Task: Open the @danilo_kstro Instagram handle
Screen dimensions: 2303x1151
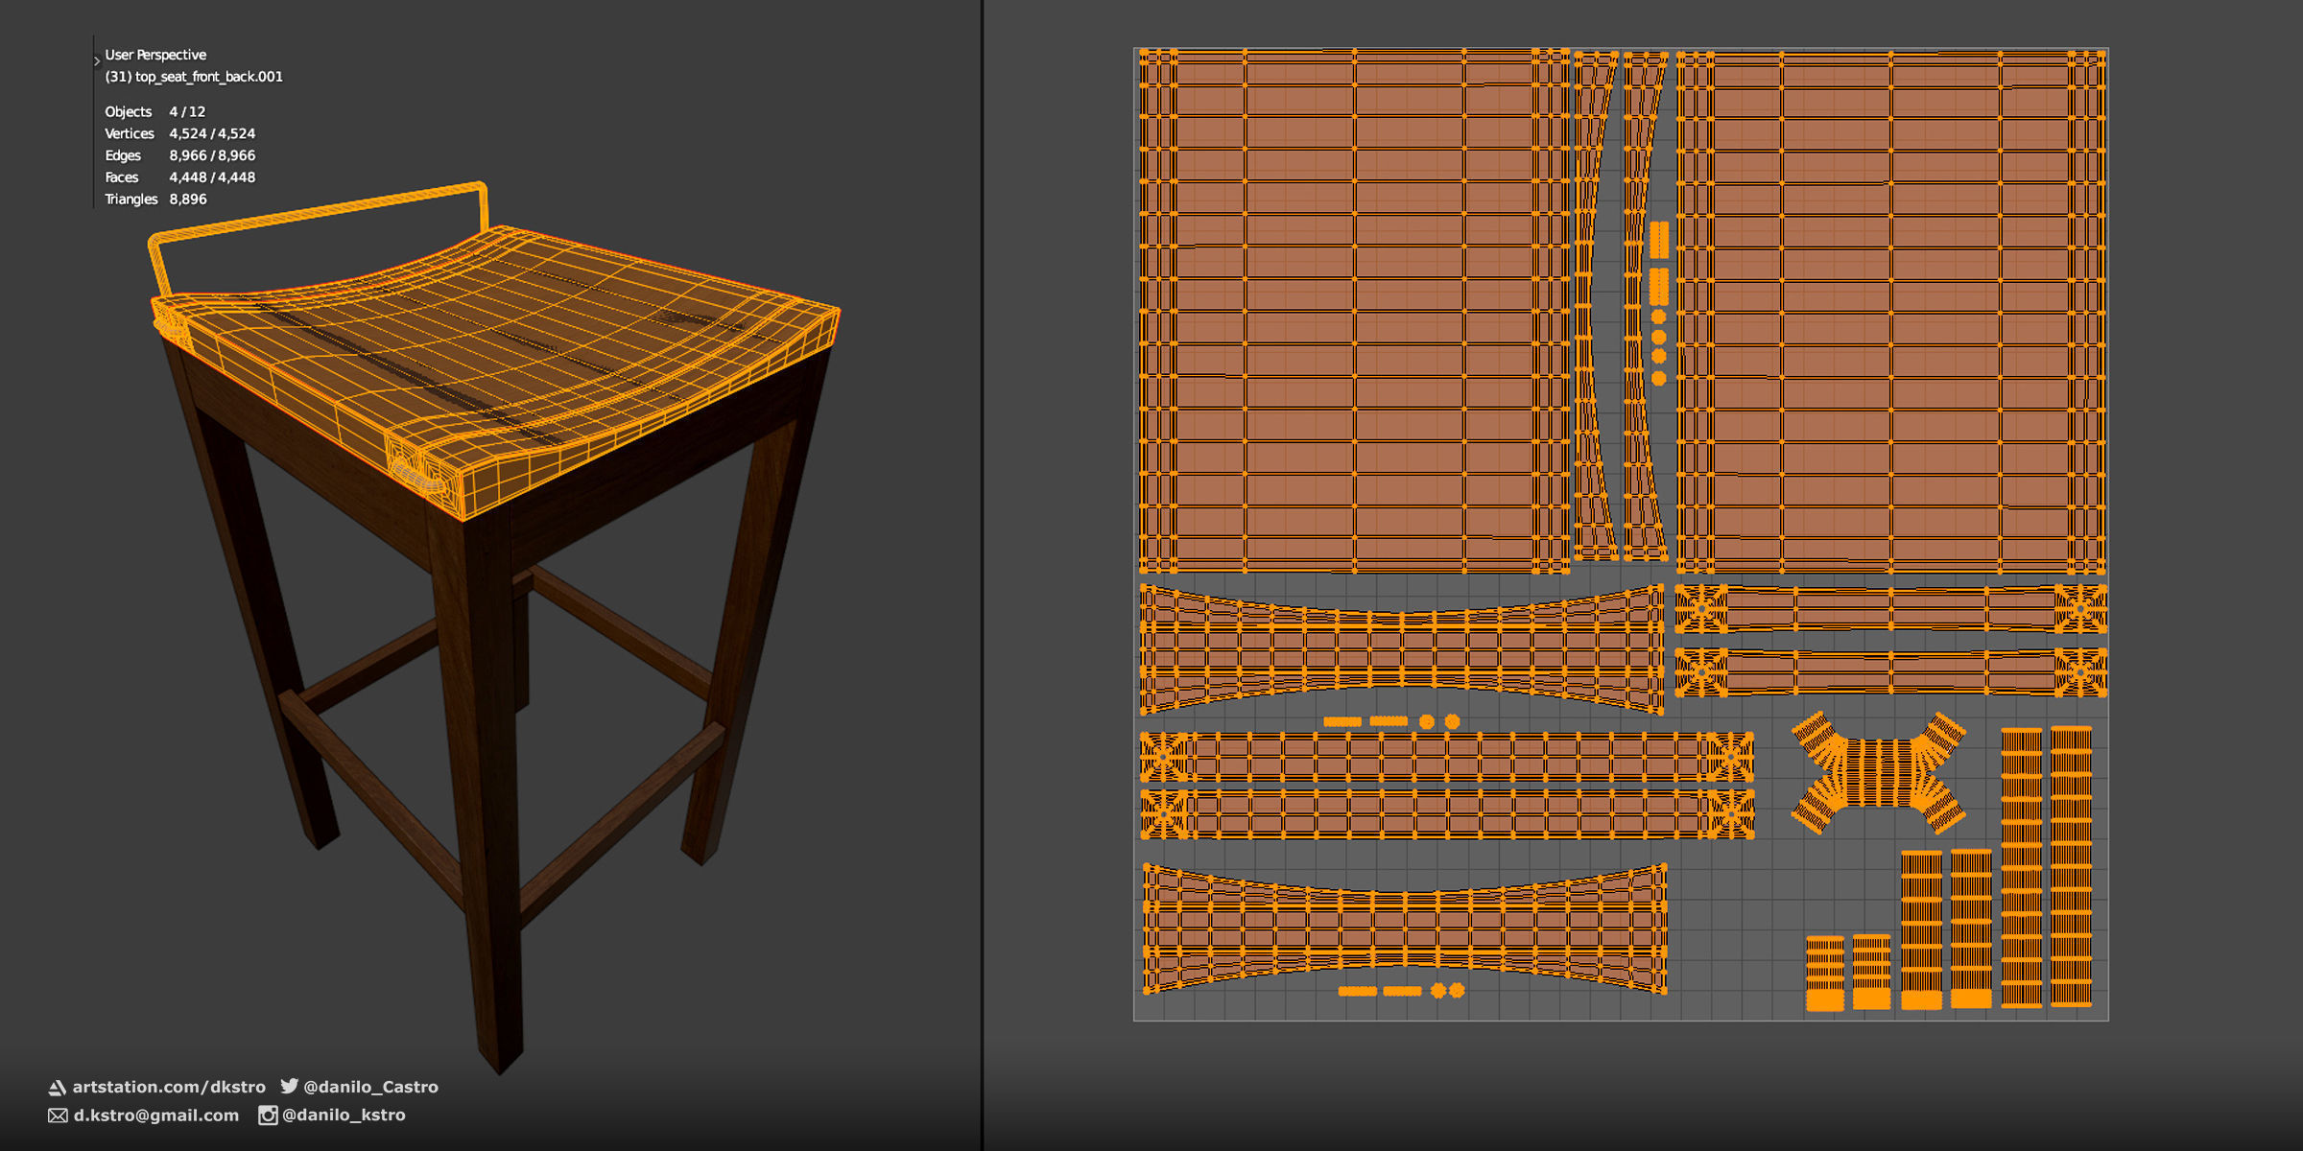Action: click(x=344, y=1115)
